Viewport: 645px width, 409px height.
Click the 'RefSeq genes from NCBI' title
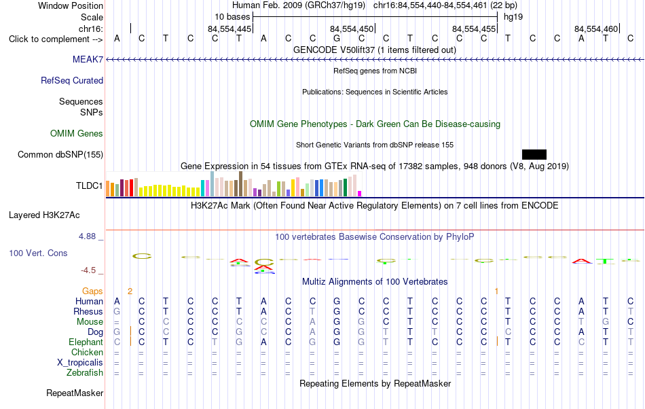[375, 71]
